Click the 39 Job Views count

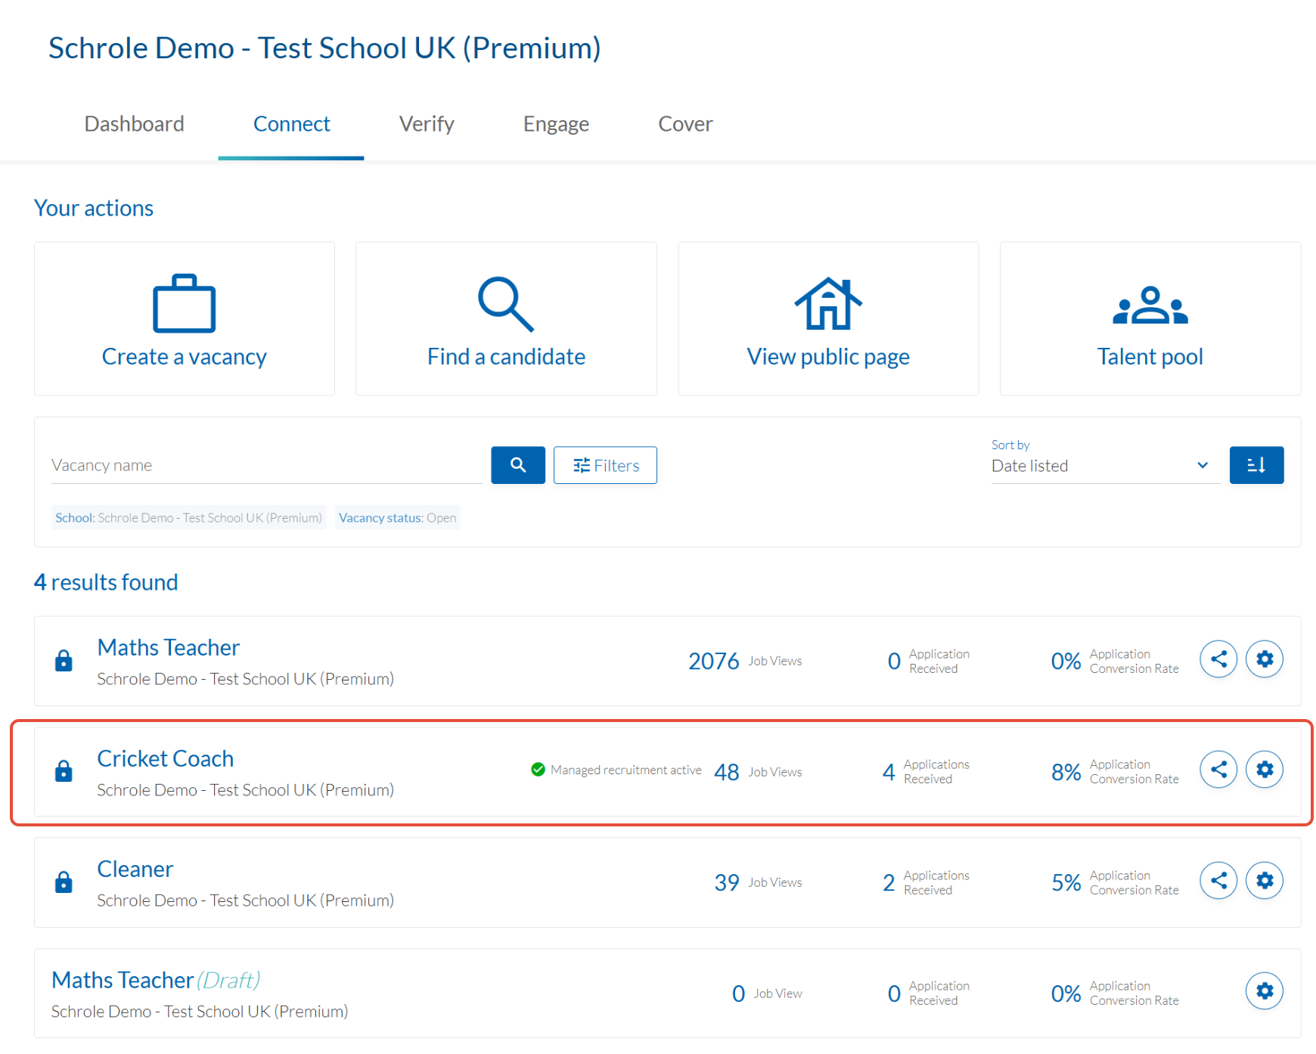[x=758, y=882]
